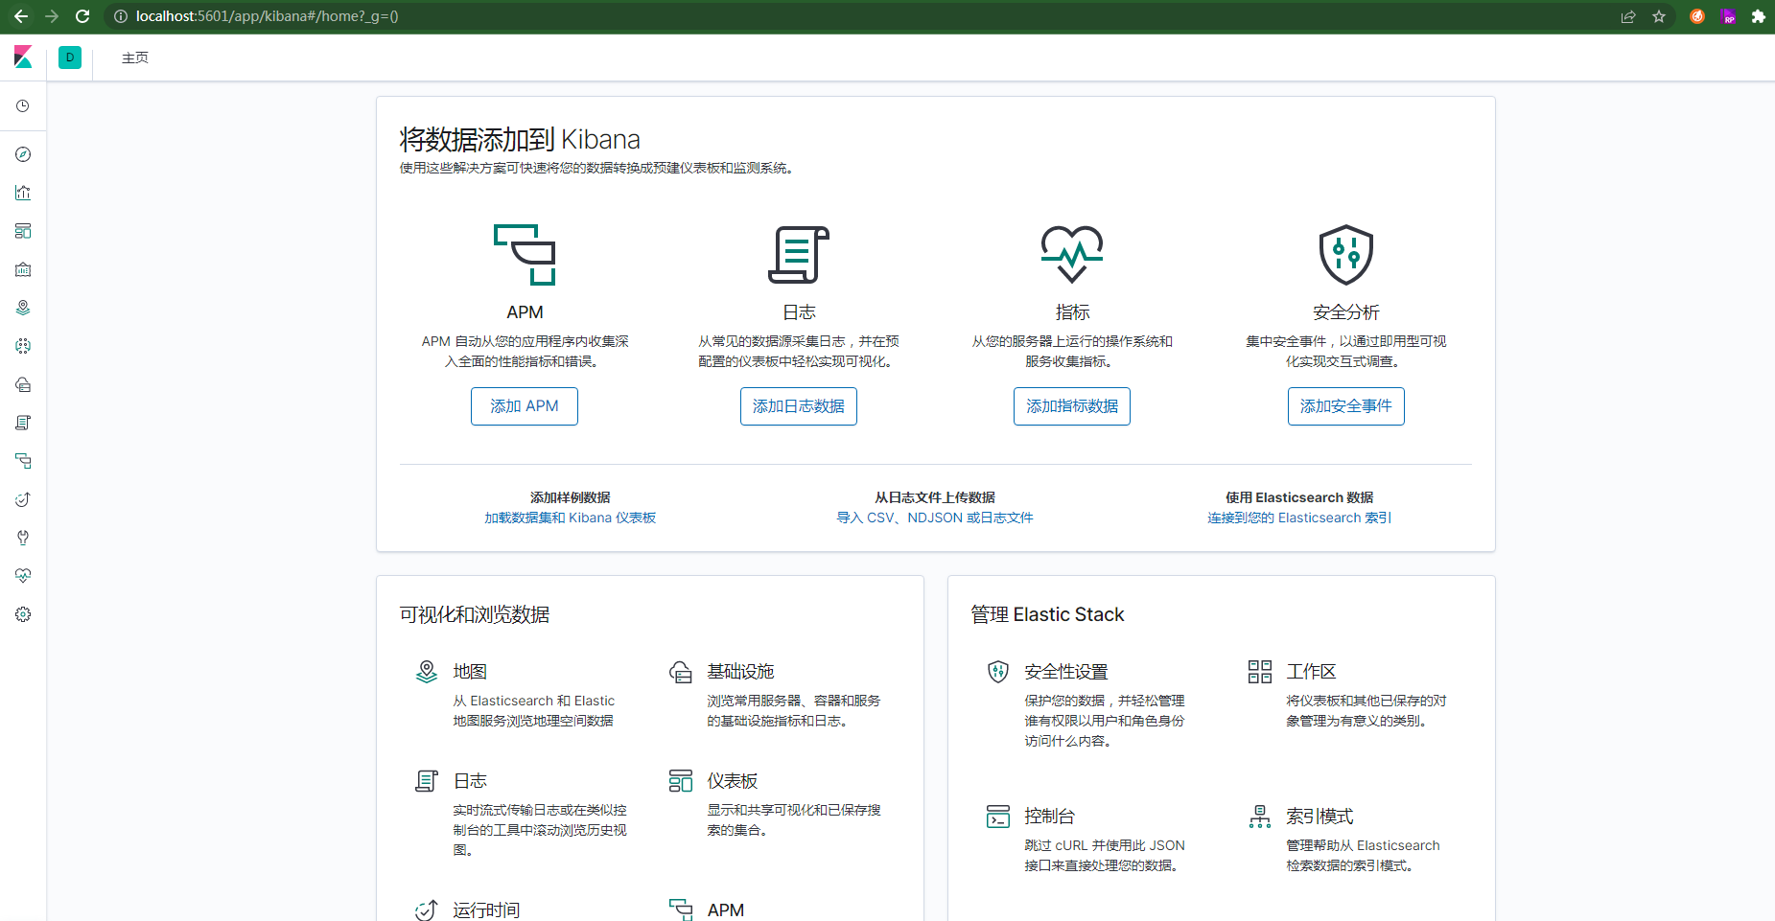This screenshot has height=921, width=1775.
Task: Click the share page icon in address bar
Action: click(1628, 16)
